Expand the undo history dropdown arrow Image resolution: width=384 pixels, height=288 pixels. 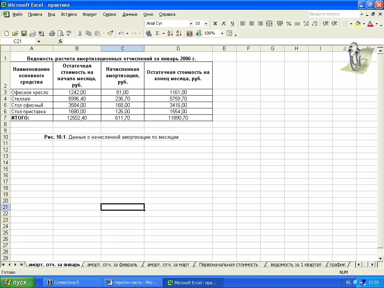pyautogui.click(x=127, y=33)
